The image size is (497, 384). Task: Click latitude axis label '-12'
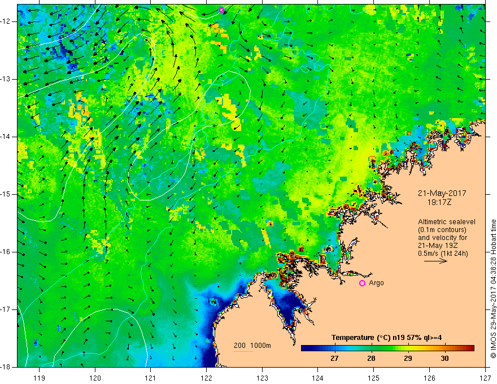tap(6, 21)
